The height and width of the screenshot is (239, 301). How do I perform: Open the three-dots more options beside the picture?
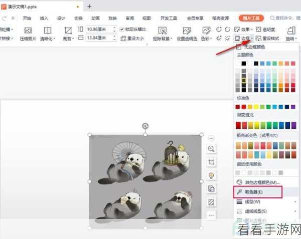tap(211, 215)
